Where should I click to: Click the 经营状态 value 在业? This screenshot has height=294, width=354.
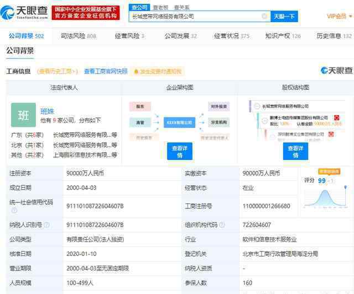click(x=248, y=188)
